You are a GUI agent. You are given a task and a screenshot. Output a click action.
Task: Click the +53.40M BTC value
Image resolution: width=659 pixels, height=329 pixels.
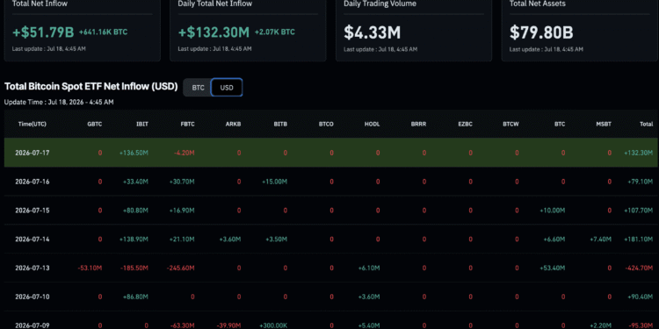pyautogui.click(x=553, y=268)
